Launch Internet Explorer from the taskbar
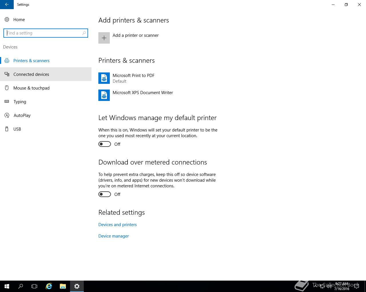Screen dimensions: 366x292 click(49, 286)
